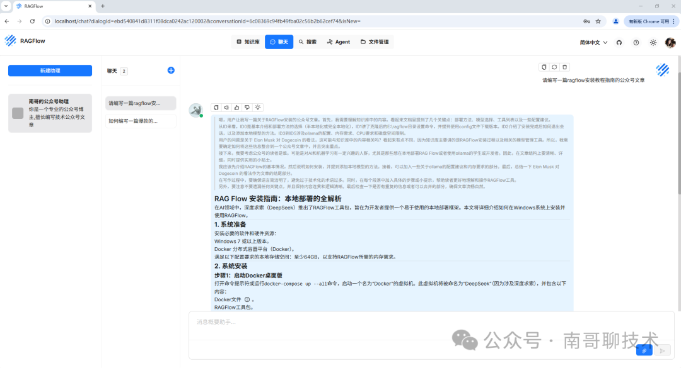Toggle the light/dark theme icon

(653, 43)
